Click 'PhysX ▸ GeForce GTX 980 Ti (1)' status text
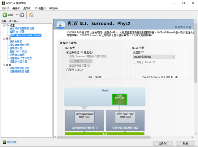 point(160,77)
